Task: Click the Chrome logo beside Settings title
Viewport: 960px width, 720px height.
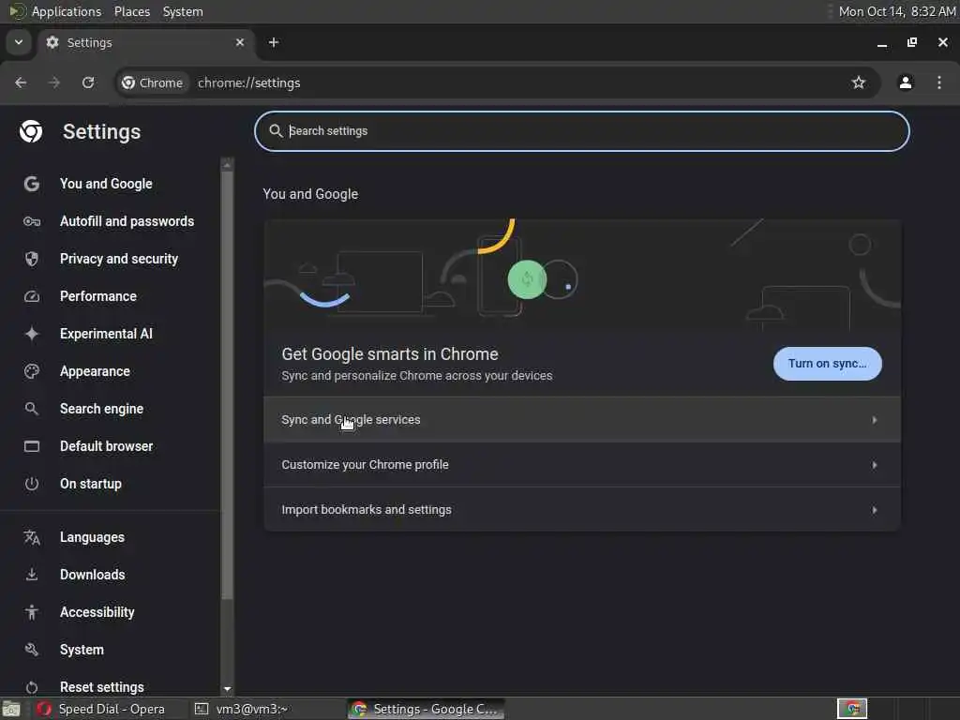Action: click(31, 131)
